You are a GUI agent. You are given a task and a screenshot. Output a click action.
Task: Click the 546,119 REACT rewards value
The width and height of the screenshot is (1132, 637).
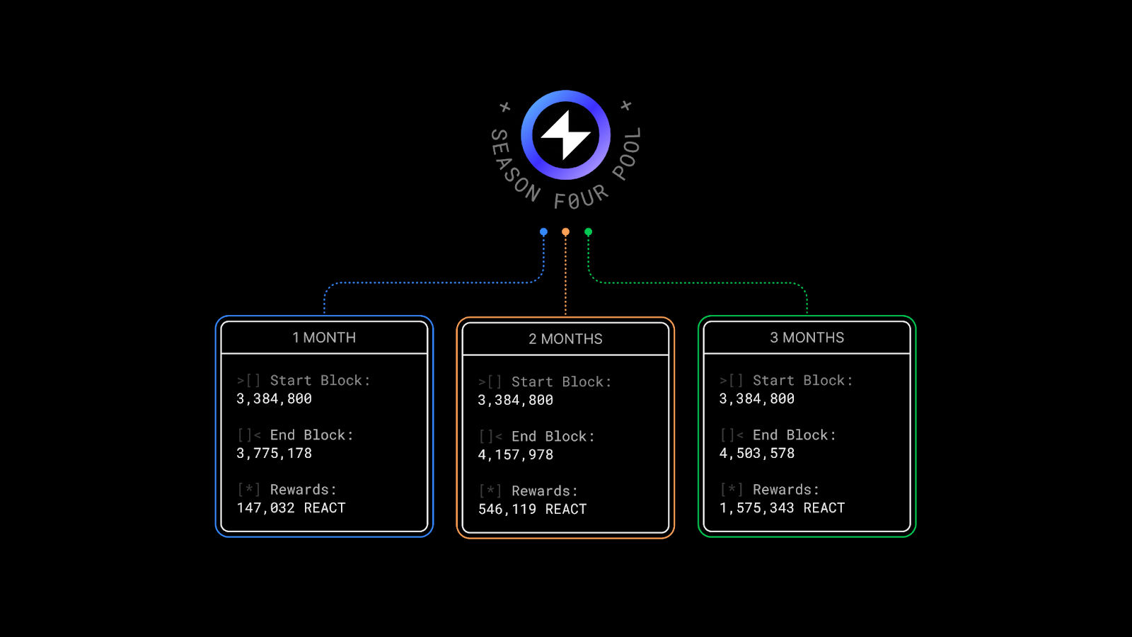click(532, 510)
